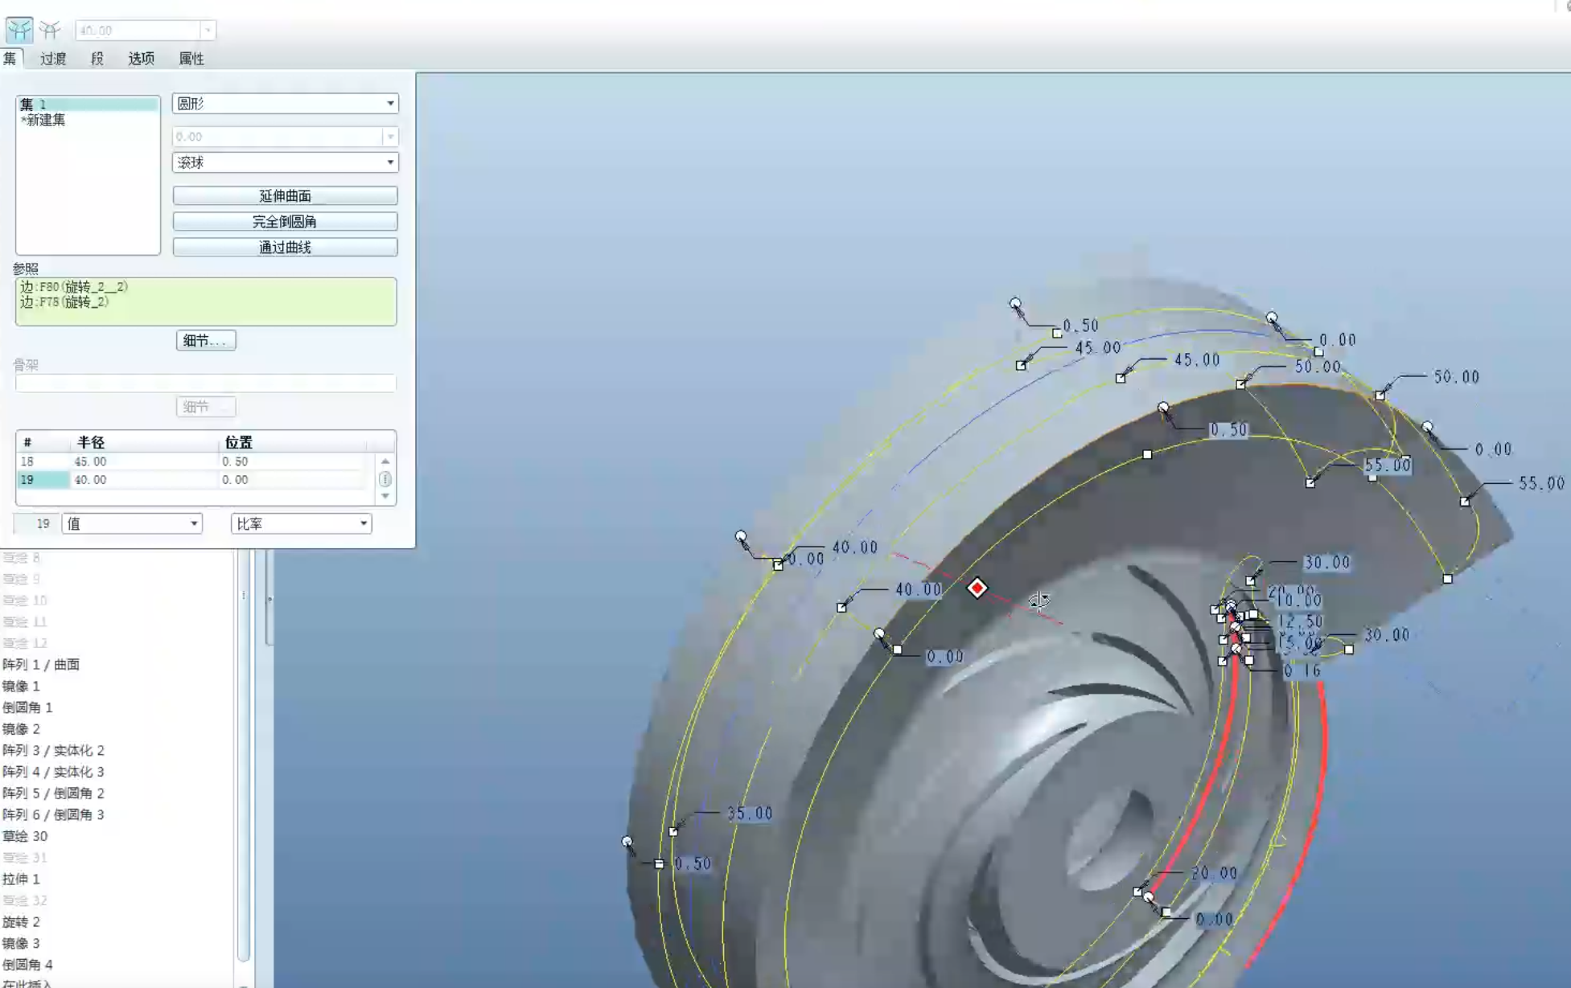This screenshot has width=1571, height=988.
Task: Select reference 边:F80(旋转_2__2)
Action: [74, 287]
